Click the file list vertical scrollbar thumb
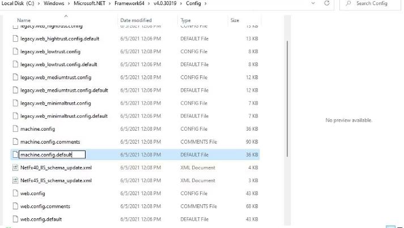The width and height of the screenshot is (404, 228). [x=287, y=98]
